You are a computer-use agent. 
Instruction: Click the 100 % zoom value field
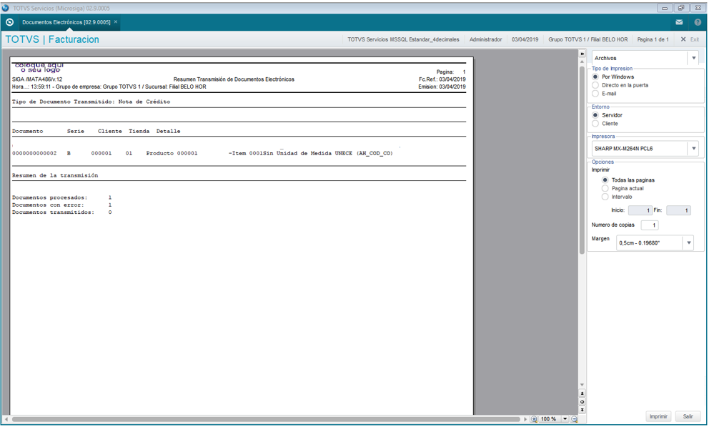[x=550, y=419]
